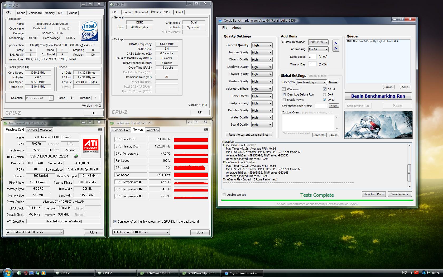Image resolution: width=443 pixels, height=277 pixels.
Task: Select the DX10 radio button
Action: pos(325,100)
